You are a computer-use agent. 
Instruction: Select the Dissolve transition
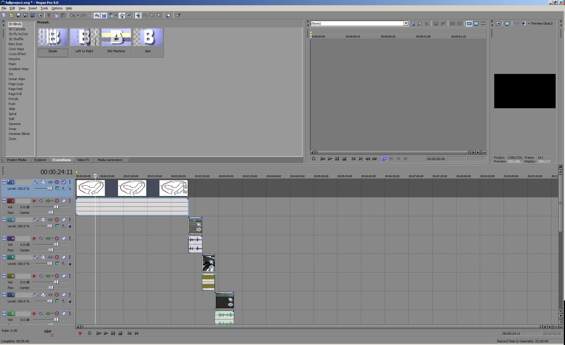(14, 59)
